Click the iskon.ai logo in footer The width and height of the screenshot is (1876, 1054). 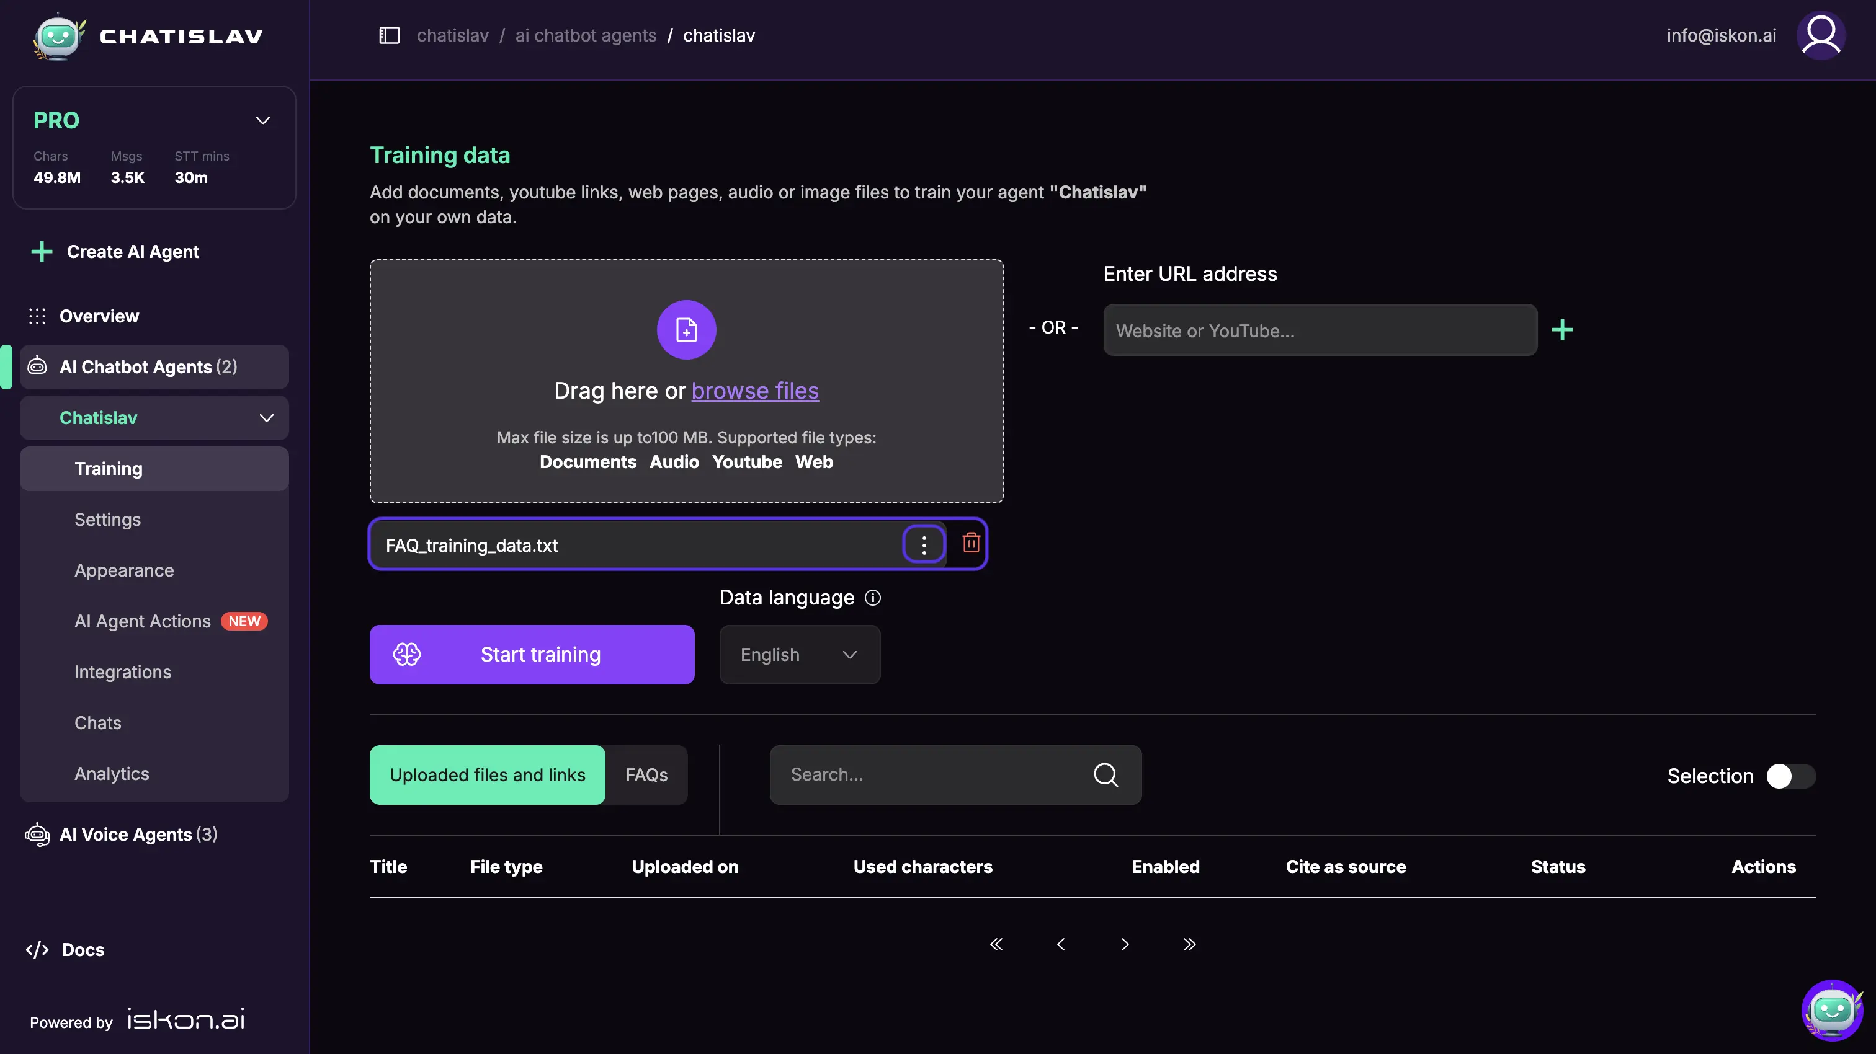point(185,1019)
